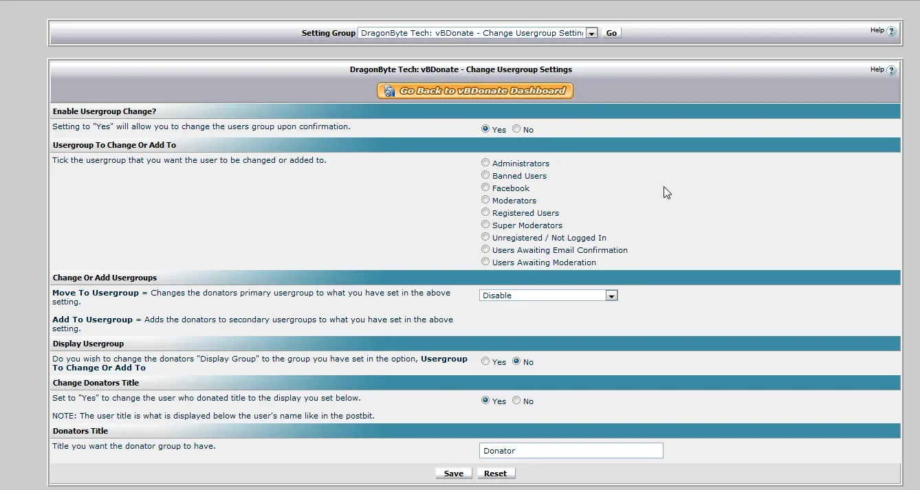
Task: Click the 'Move To Usergroup' description text
Action: tap(252, 297)
